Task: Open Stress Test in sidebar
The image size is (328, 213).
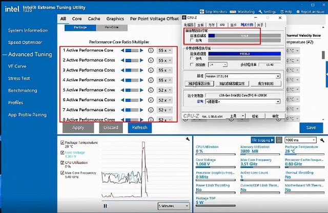Action: click(19, 78)
